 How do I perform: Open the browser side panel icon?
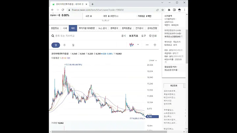pyautogui.click(x=174, y=10)
